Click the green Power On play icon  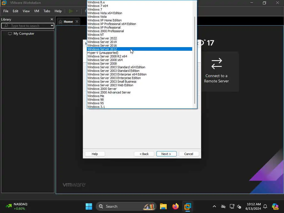point(71,11)
